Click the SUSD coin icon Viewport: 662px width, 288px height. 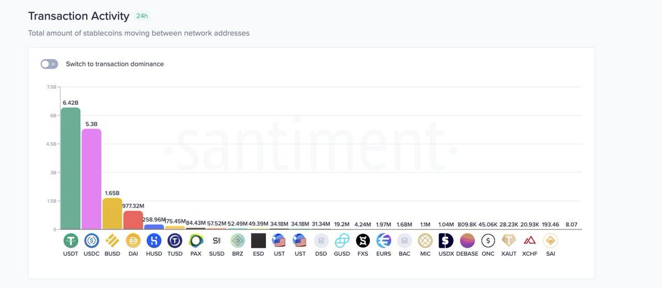click(217, 241)
